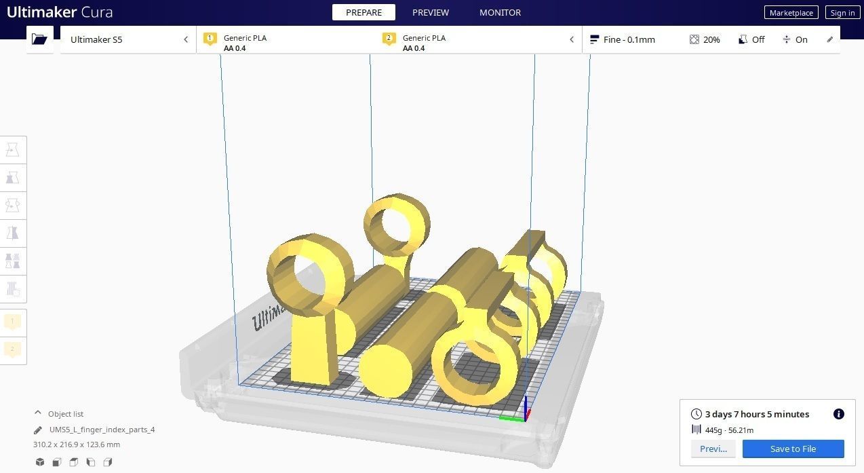Assign model to Extruder 1 in toolbar
Screen dimensions: 864x473
(x=13, y=322)
